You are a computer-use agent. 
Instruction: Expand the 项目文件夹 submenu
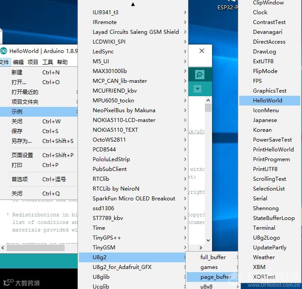[39, 102]
